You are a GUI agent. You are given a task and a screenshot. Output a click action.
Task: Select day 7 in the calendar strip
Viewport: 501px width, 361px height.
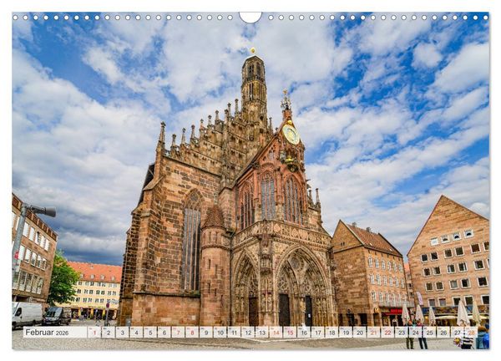[178, 333]
